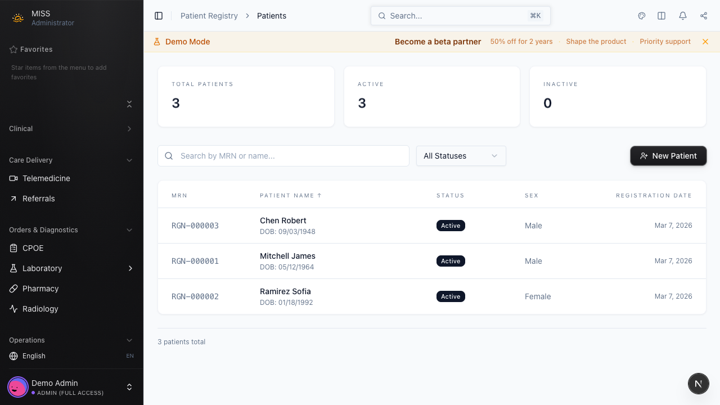Image resolution: width=720 pixels, height=405 pixels.
Task: Click the Favorites star icon
Action: point(12,49)
